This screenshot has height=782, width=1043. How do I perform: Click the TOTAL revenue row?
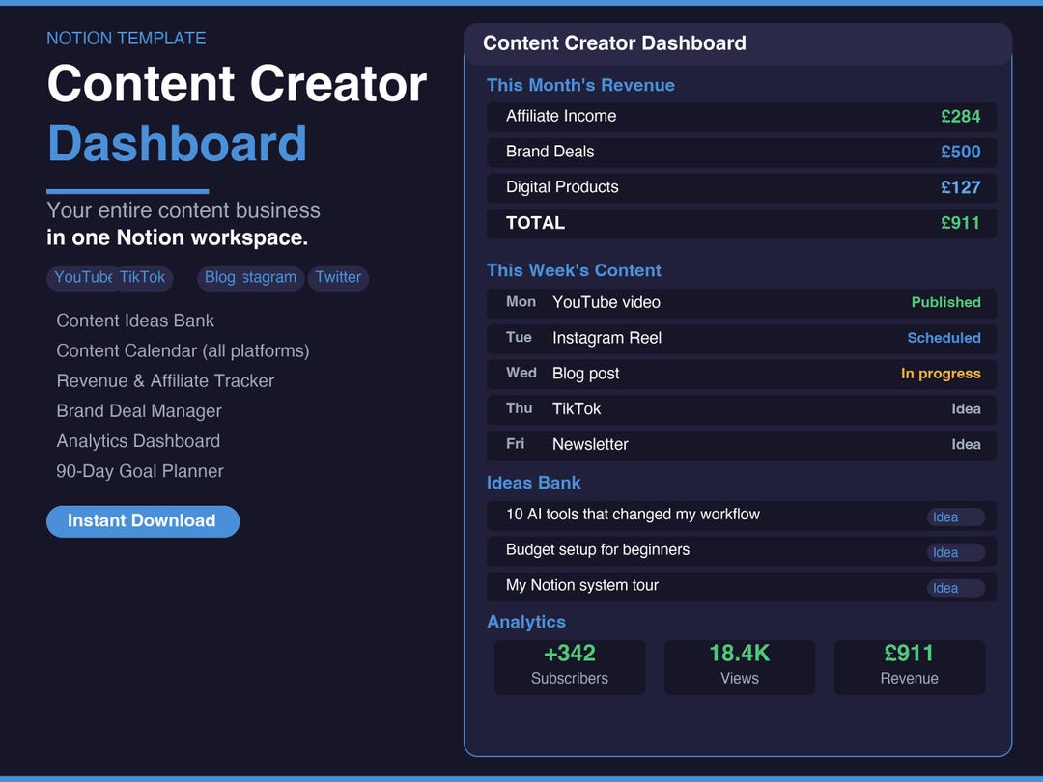742,223
